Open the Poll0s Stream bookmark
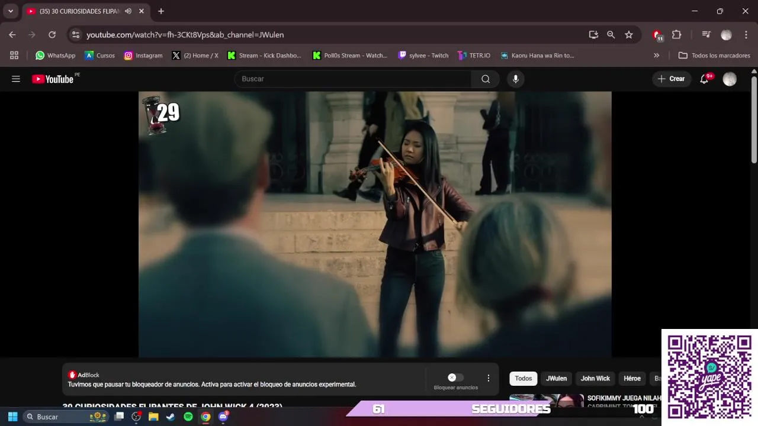The width and height of the screenshot is (758, 426). tap(349, 55)
